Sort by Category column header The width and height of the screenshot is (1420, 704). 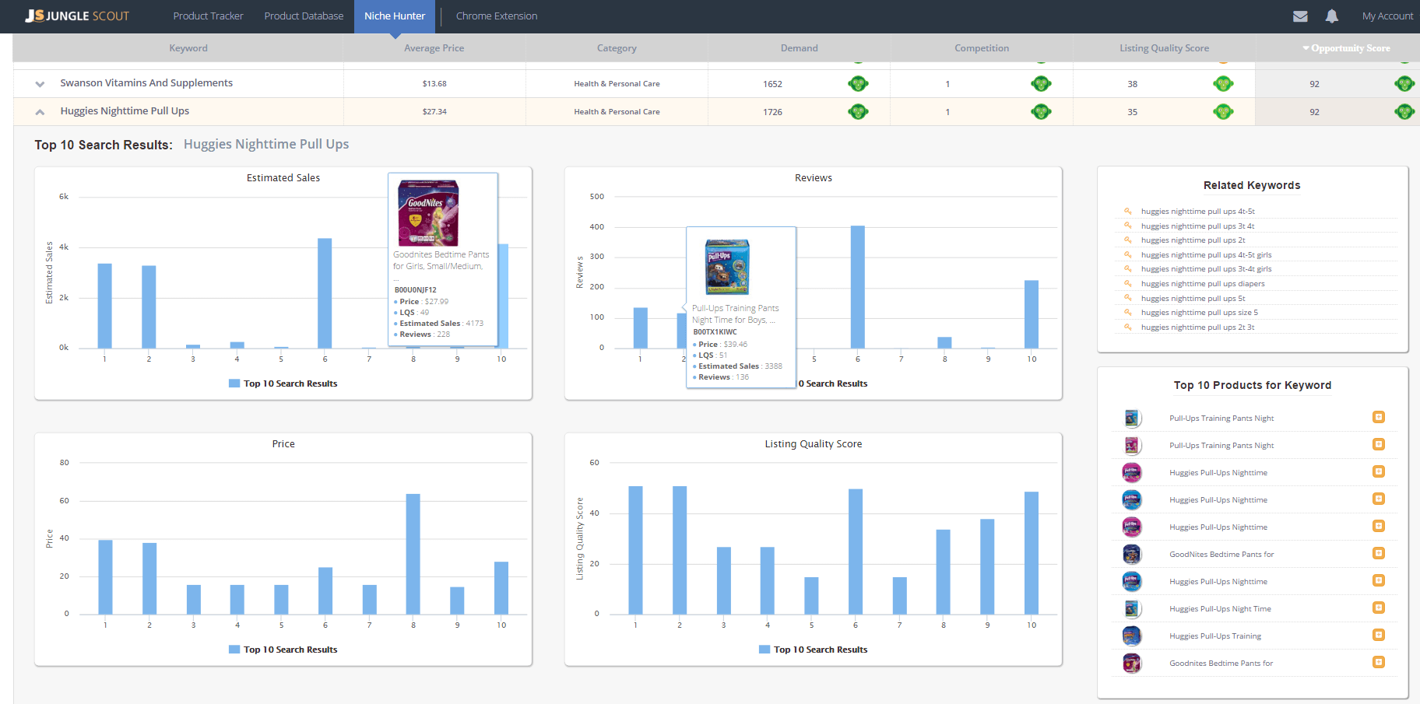point(617,48)
